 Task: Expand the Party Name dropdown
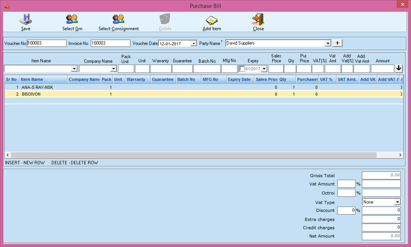point(328,43)
